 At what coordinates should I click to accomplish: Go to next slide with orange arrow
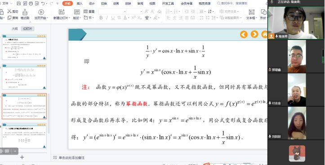[254, 34]
